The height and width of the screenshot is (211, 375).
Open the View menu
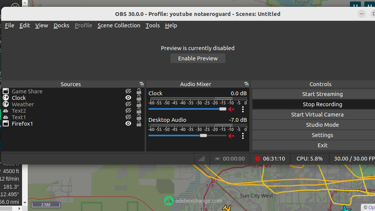[42, 25]
